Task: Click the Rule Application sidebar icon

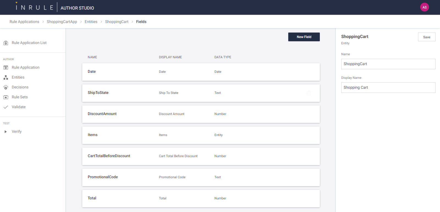Action: pos(6,68)
